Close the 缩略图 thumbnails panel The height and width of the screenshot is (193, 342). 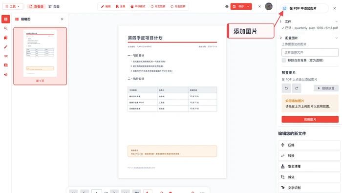click(x=62, y=19)
